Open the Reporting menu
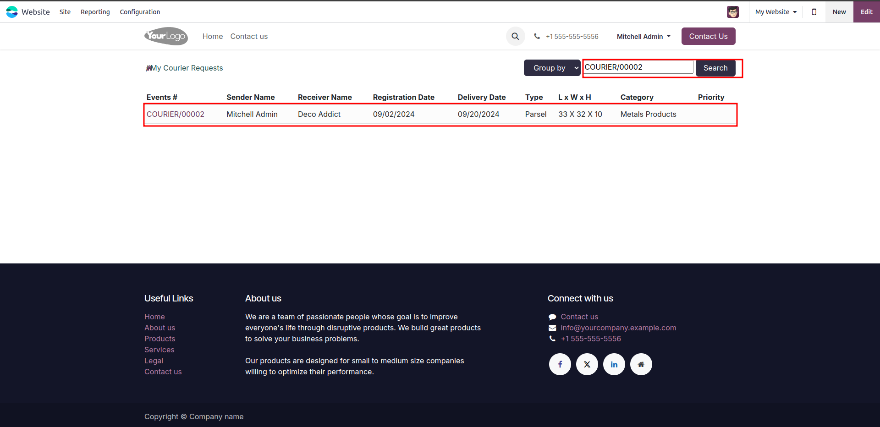This screenshot has width=880, height=427. [x=95, y=12]
